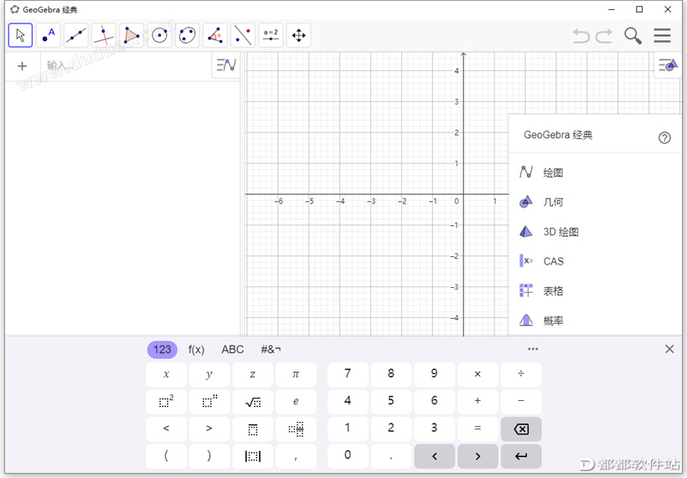Tap the backspace delete key
The width and height of the screenshot is (687, 478).
pos(521,429)
